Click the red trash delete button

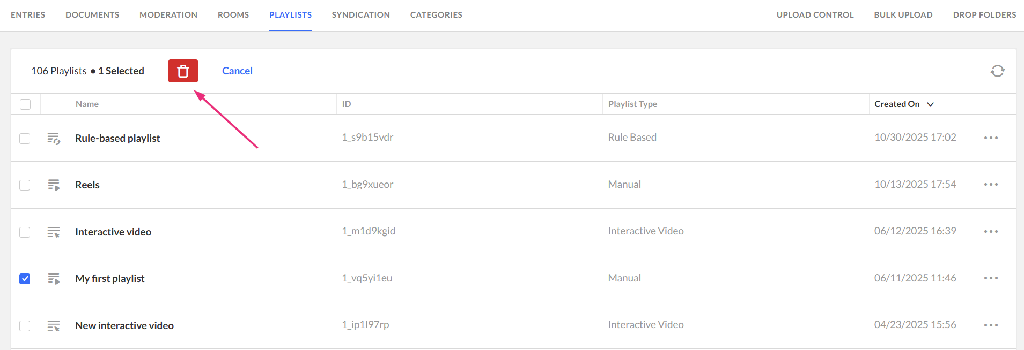183,71
